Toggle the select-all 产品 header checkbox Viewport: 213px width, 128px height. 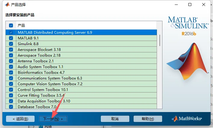tap(11, 25)
